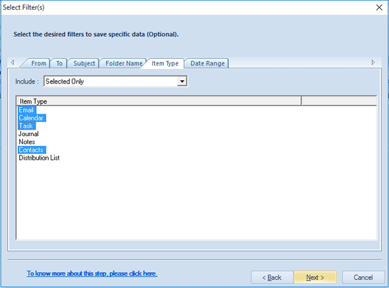Open the Subject tab
This screenshot has height=288, width=389.
(84, 63)
